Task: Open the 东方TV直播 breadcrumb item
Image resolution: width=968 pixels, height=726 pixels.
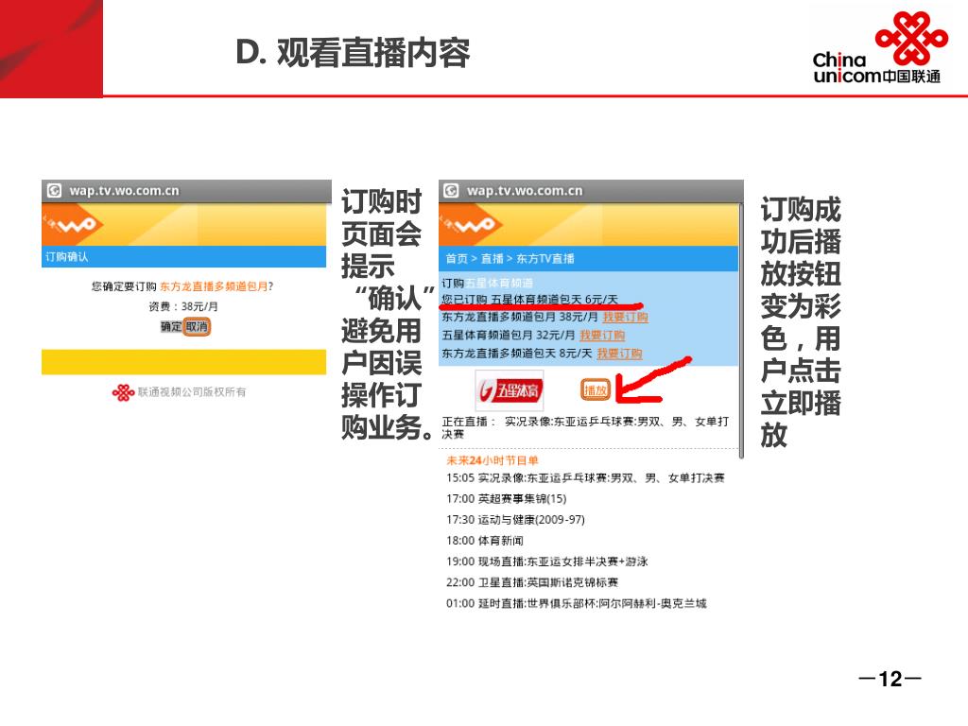Action: tap(545, 259)
